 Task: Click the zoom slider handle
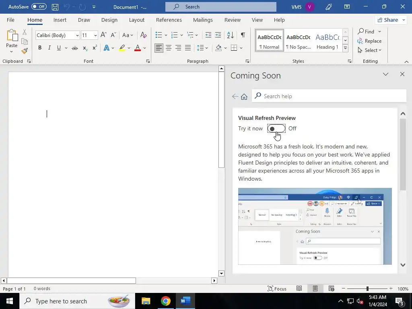(367, 289)
